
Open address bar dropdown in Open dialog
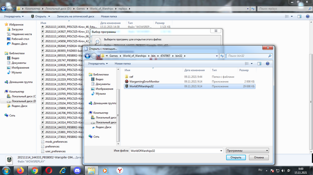point(217,56)
